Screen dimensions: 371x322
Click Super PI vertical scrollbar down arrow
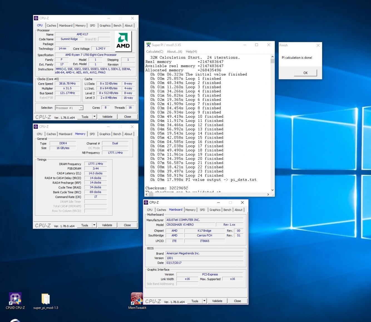272,190
